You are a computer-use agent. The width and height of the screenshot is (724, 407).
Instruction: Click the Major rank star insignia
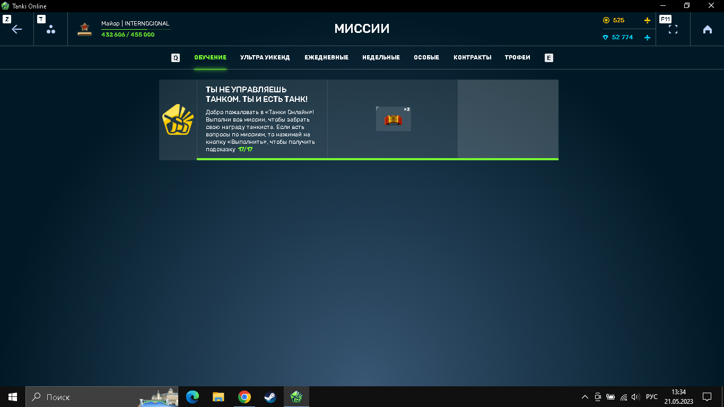[84, 29]
